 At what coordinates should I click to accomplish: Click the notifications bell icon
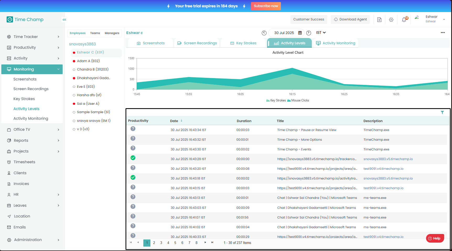(404, 20)
